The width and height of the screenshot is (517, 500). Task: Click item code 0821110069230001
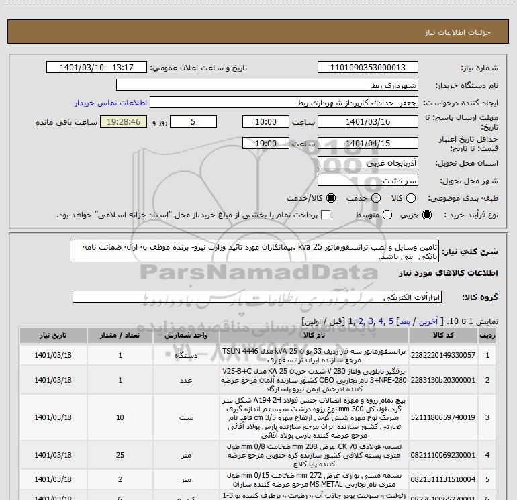(x=443, y=455)
